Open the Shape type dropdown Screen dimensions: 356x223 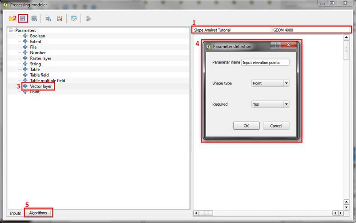tap(270, 83)
